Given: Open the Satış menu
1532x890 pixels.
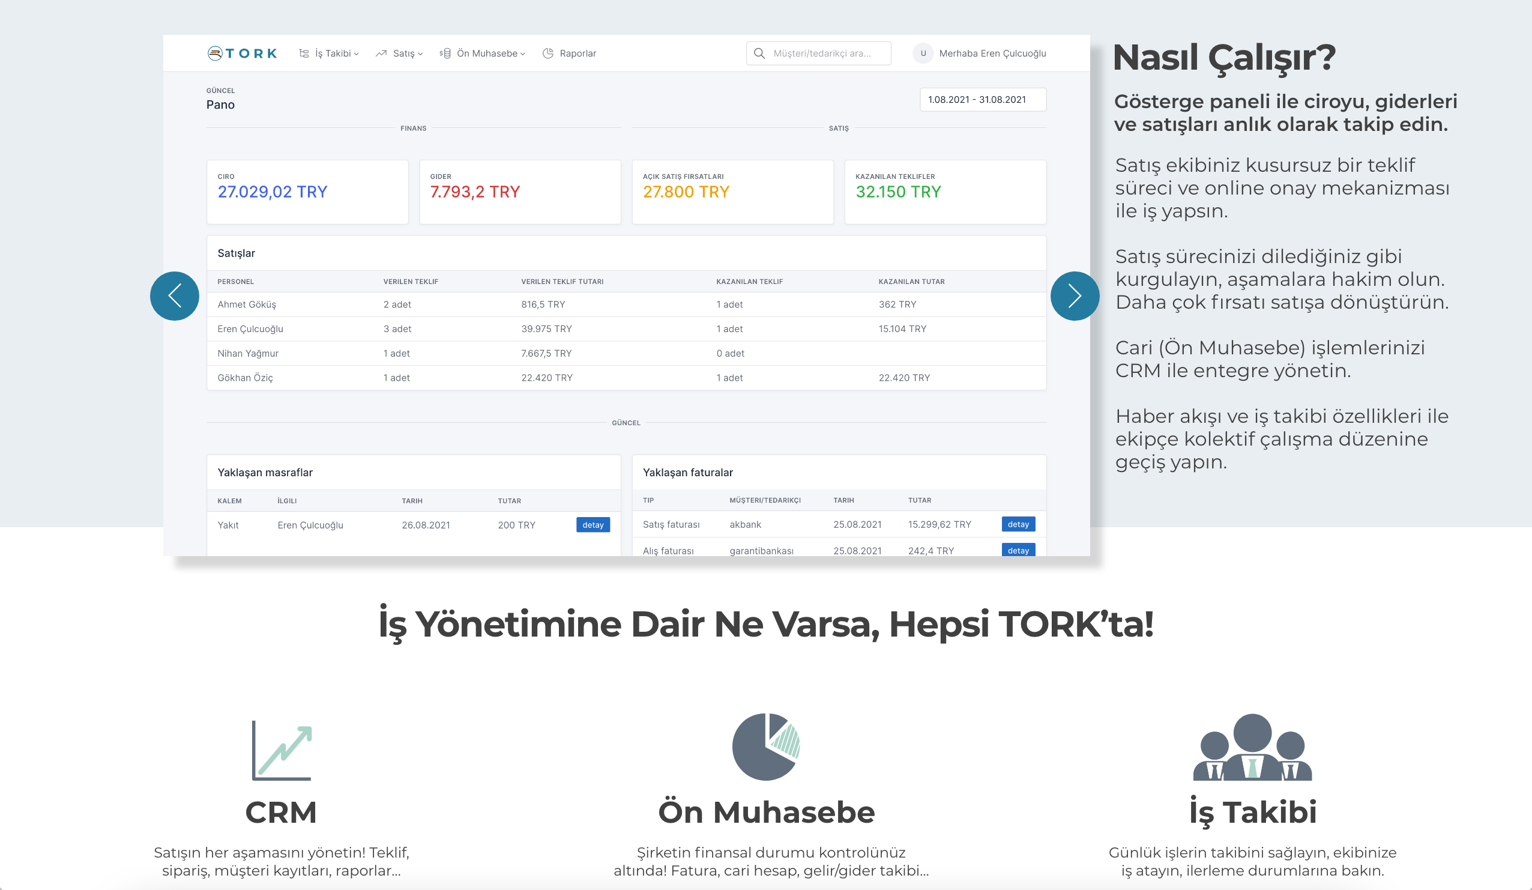Looking at the screenshot, I should 399,53.
